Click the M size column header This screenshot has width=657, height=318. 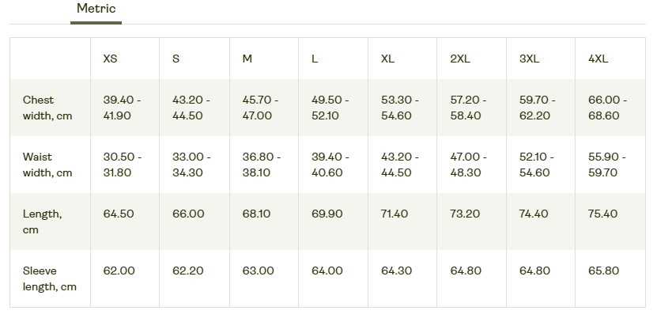pos(247,59)
